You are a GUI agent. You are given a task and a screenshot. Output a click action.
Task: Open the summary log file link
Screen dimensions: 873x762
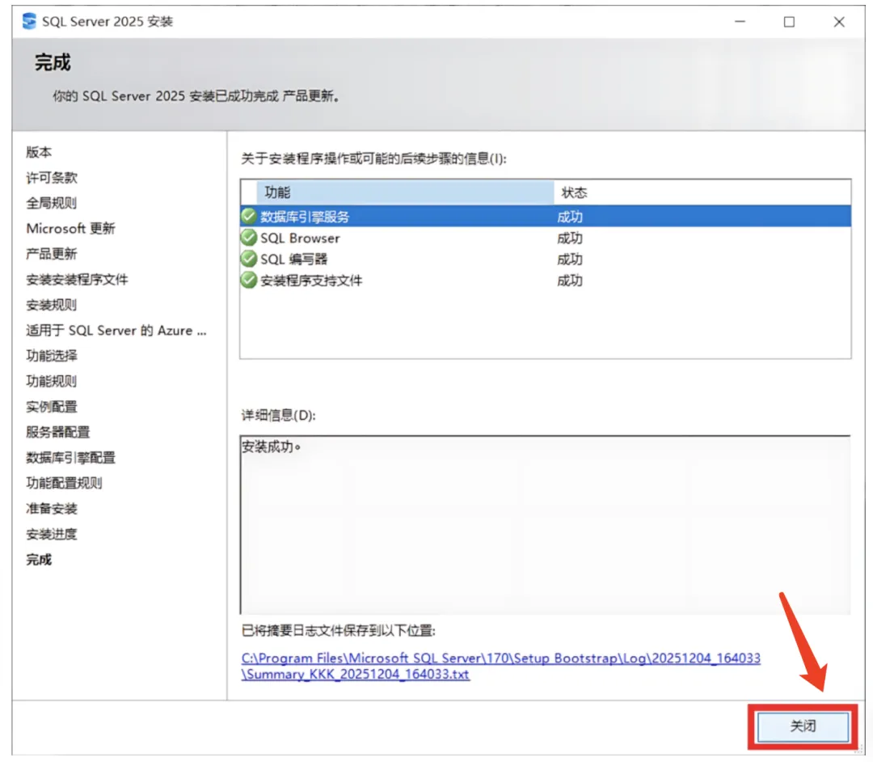pos(500,667)
